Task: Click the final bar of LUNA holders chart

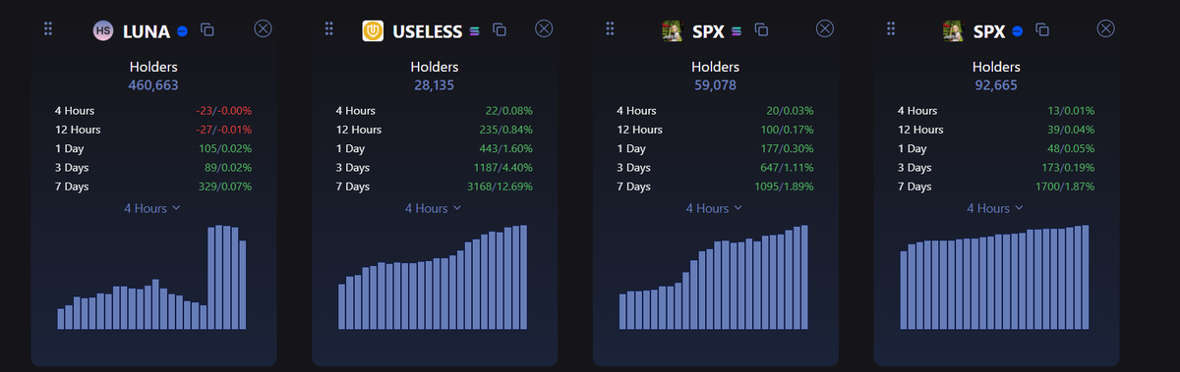Action: click(243, 285)
